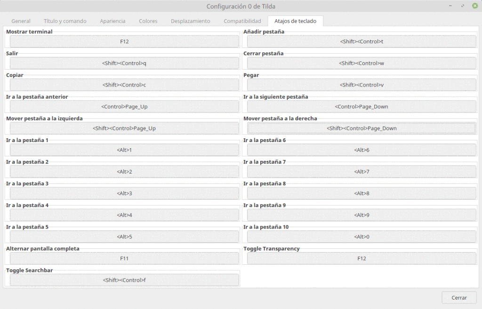The height and width of the screenshot is (309, 482).
Task: Switch to the General tab
Action: (21, 21)
